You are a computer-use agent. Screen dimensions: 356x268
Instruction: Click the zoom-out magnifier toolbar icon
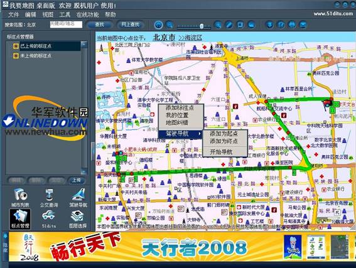point(170,24)
